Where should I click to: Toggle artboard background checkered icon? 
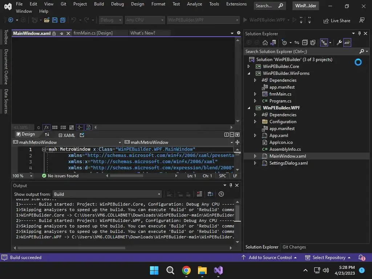tap(72, 128)
